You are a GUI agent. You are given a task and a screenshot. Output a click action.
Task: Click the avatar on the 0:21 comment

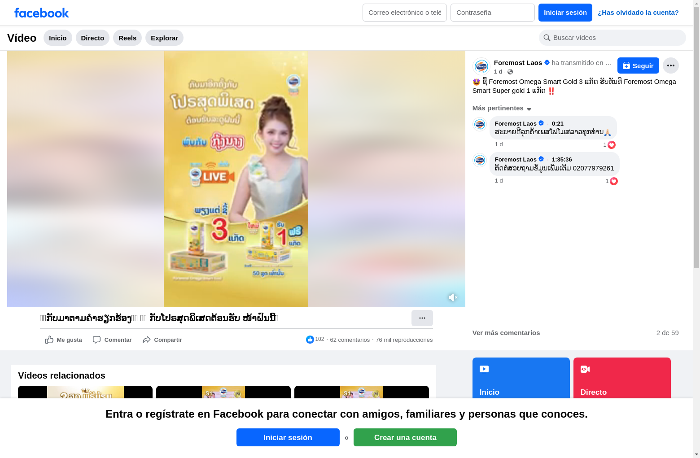(x=480, y=124)
